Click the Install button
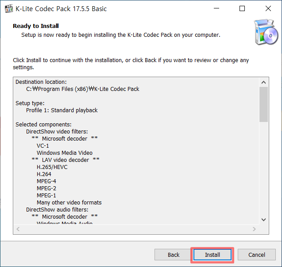The height and width of the screenshot is (267, 282). 212,255
